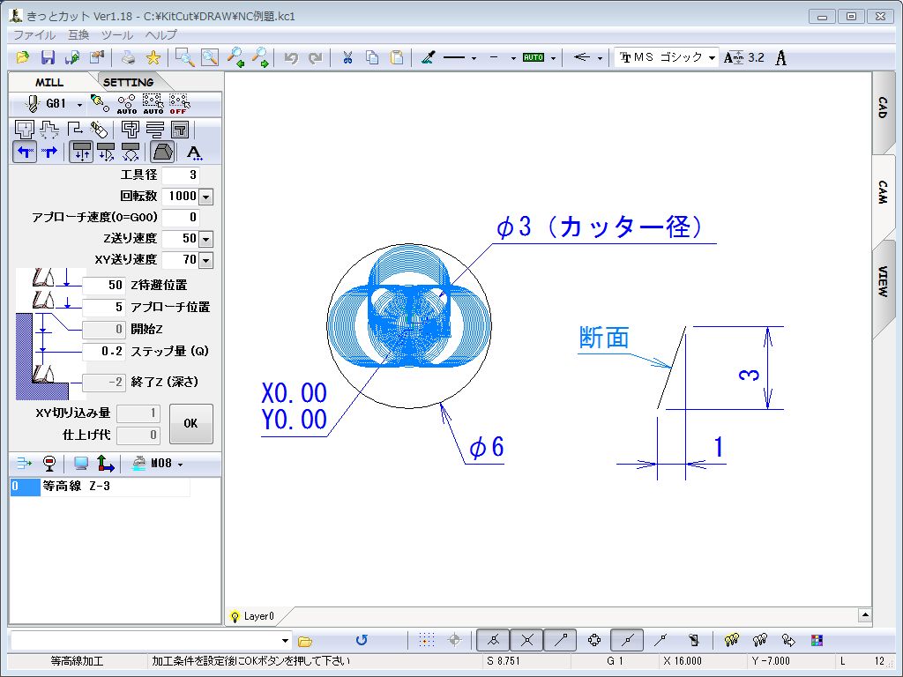Screen dimensions: 903x677
Task: Click the text engraving A icon
Action: point(194,153)
